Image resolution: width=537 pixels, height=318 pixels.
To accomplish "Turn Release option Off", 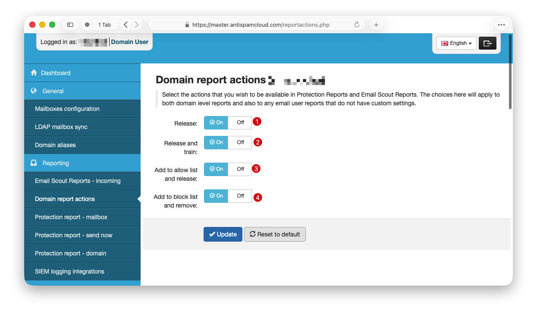I will (240, 123).
